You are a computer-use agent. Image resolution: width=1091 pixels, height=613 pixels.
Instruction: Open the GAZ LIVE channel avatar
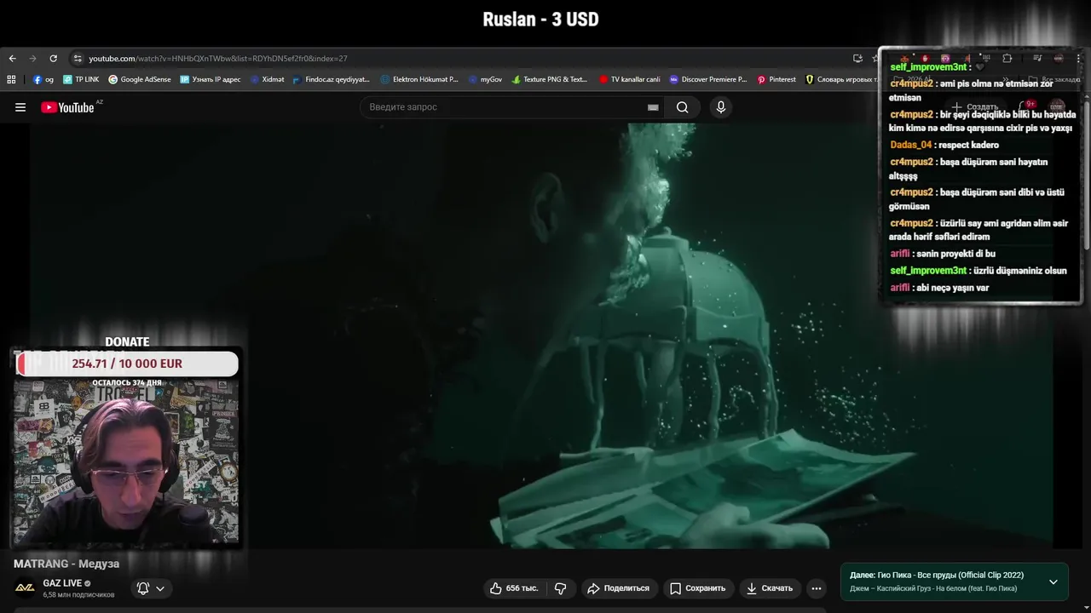click(25, 587)
